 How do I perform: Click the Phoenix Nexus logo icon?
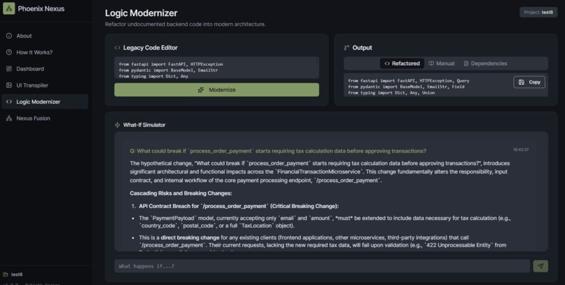pos(9,8)
